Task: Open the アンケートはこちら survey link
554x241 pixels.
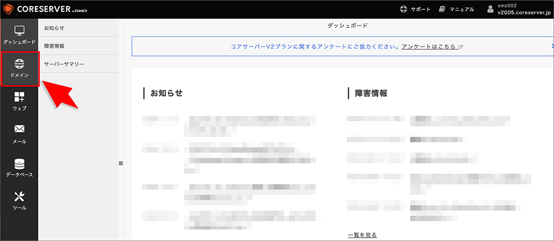Action: point(433,47)
